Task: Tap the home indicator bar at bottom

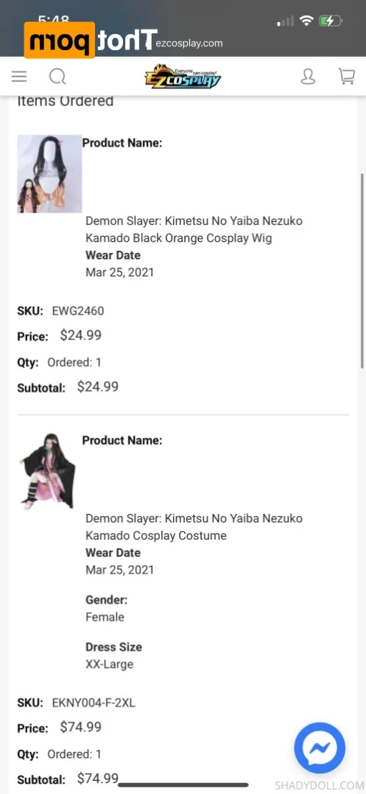Action: pos(183,785)
